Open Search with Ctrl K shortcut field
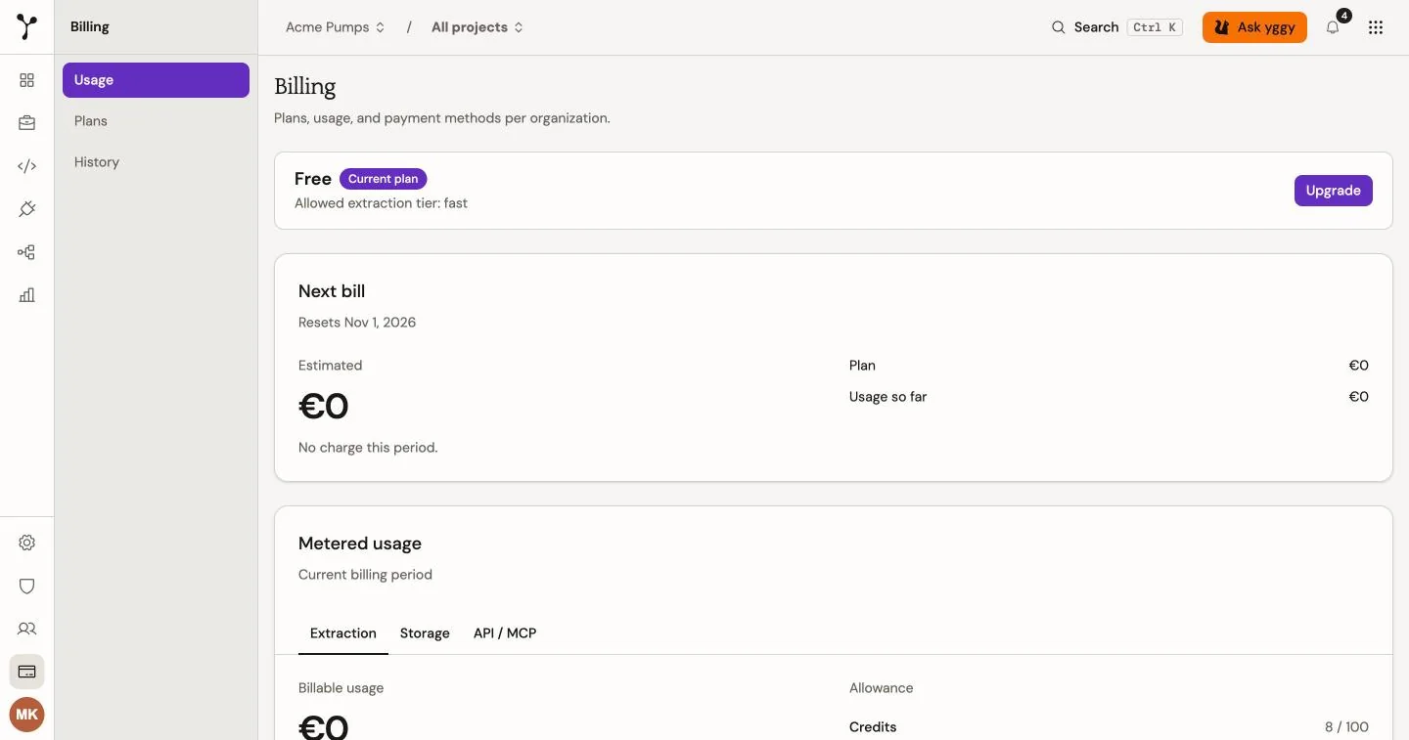This screenshot has height=740, width=1409. 1116,27
